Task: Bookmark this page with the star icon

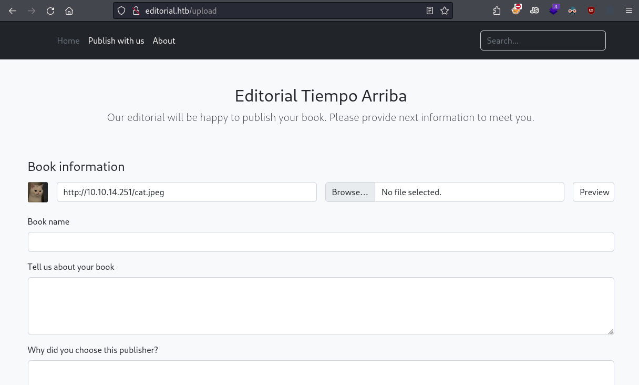Action: (x=445, y=11)
